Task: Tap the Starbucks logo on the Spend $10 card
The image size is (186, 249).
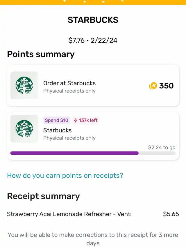Action: pyautogui.click(x=24, y=129)
